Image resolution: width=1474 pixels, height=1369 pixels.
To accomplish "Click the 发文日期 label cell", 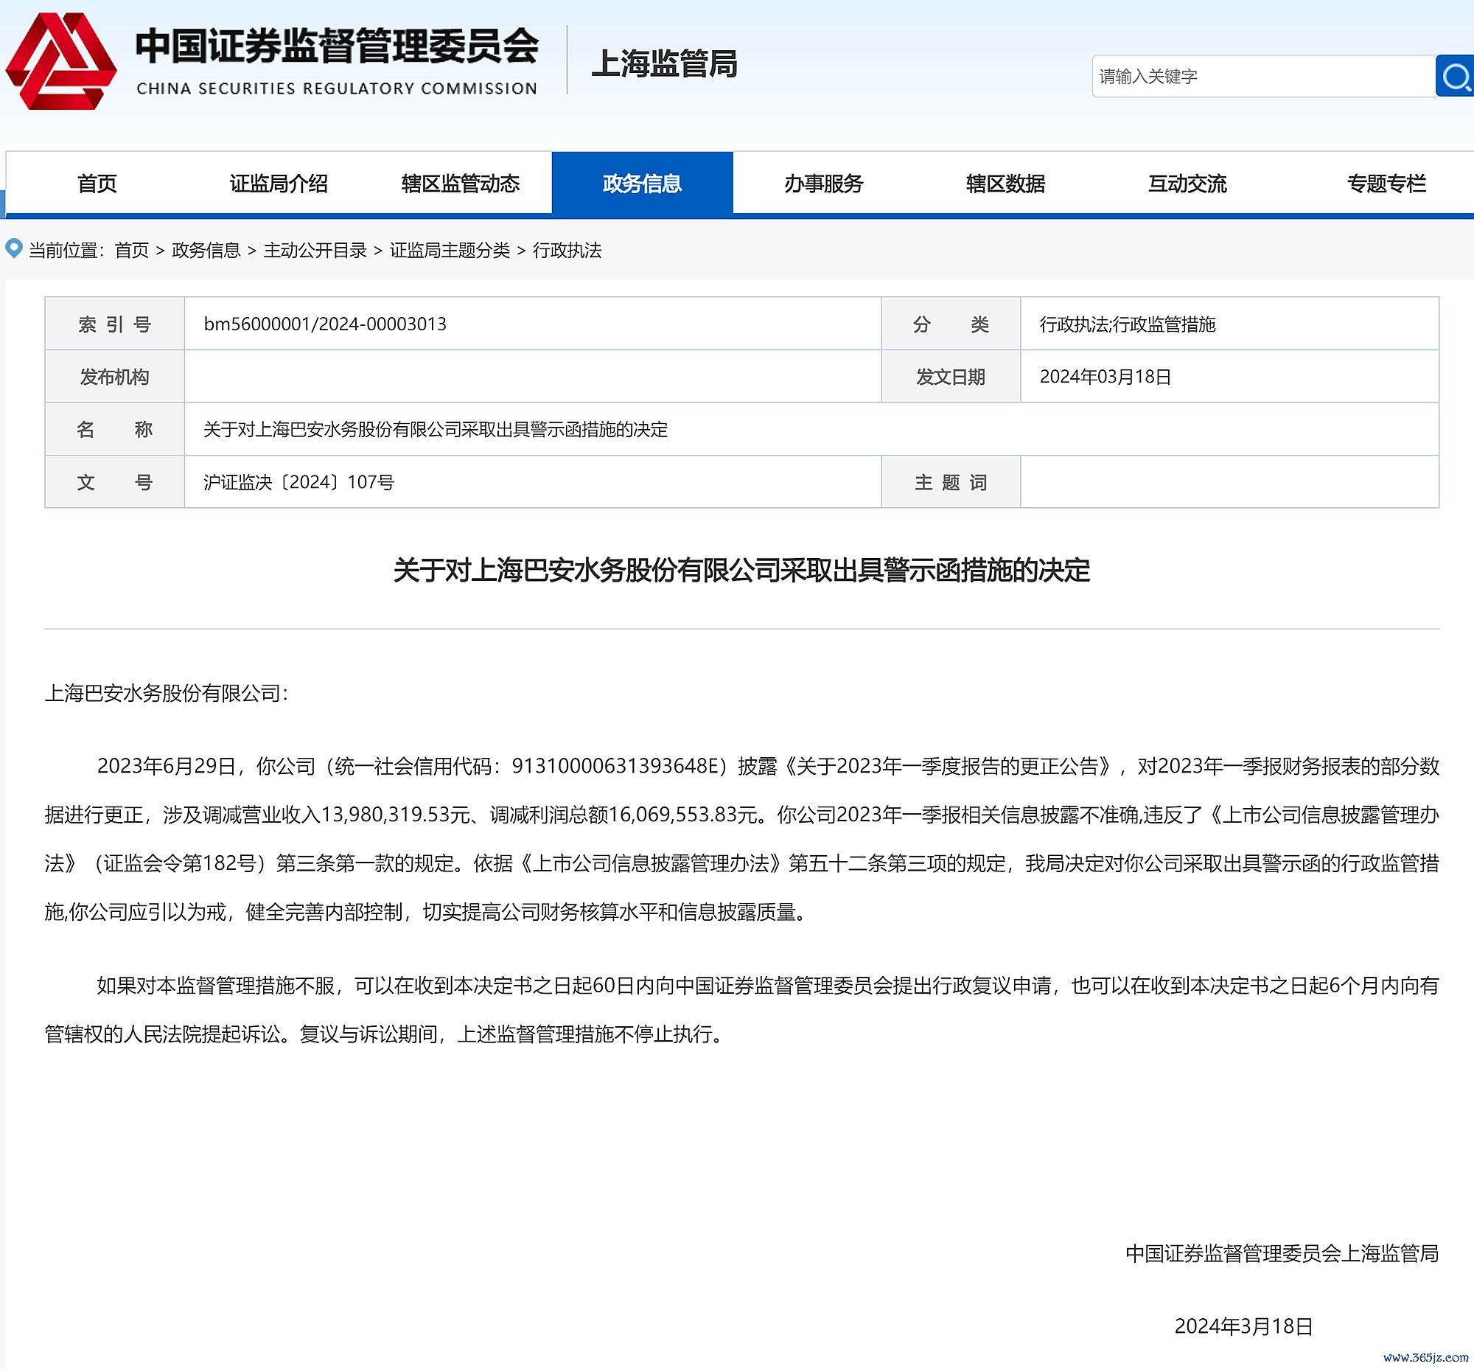I will click(x=951, y=377).
